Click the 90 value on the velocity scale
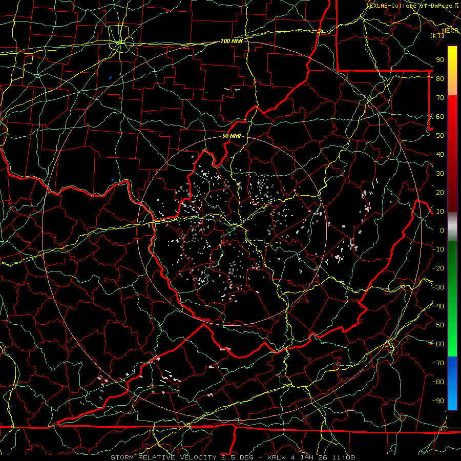 tap(440, 60)
